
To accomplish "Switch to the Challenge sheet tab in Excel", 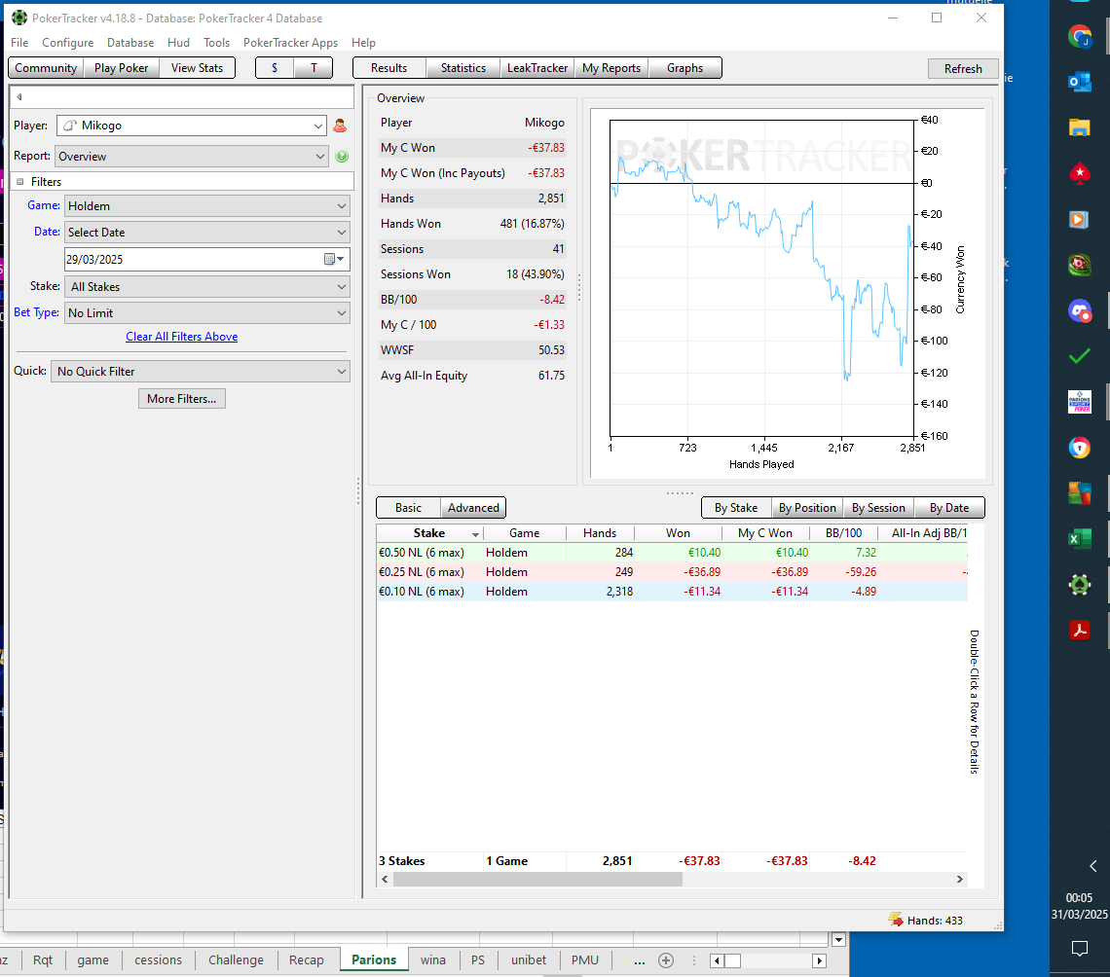I will [236, 960].
